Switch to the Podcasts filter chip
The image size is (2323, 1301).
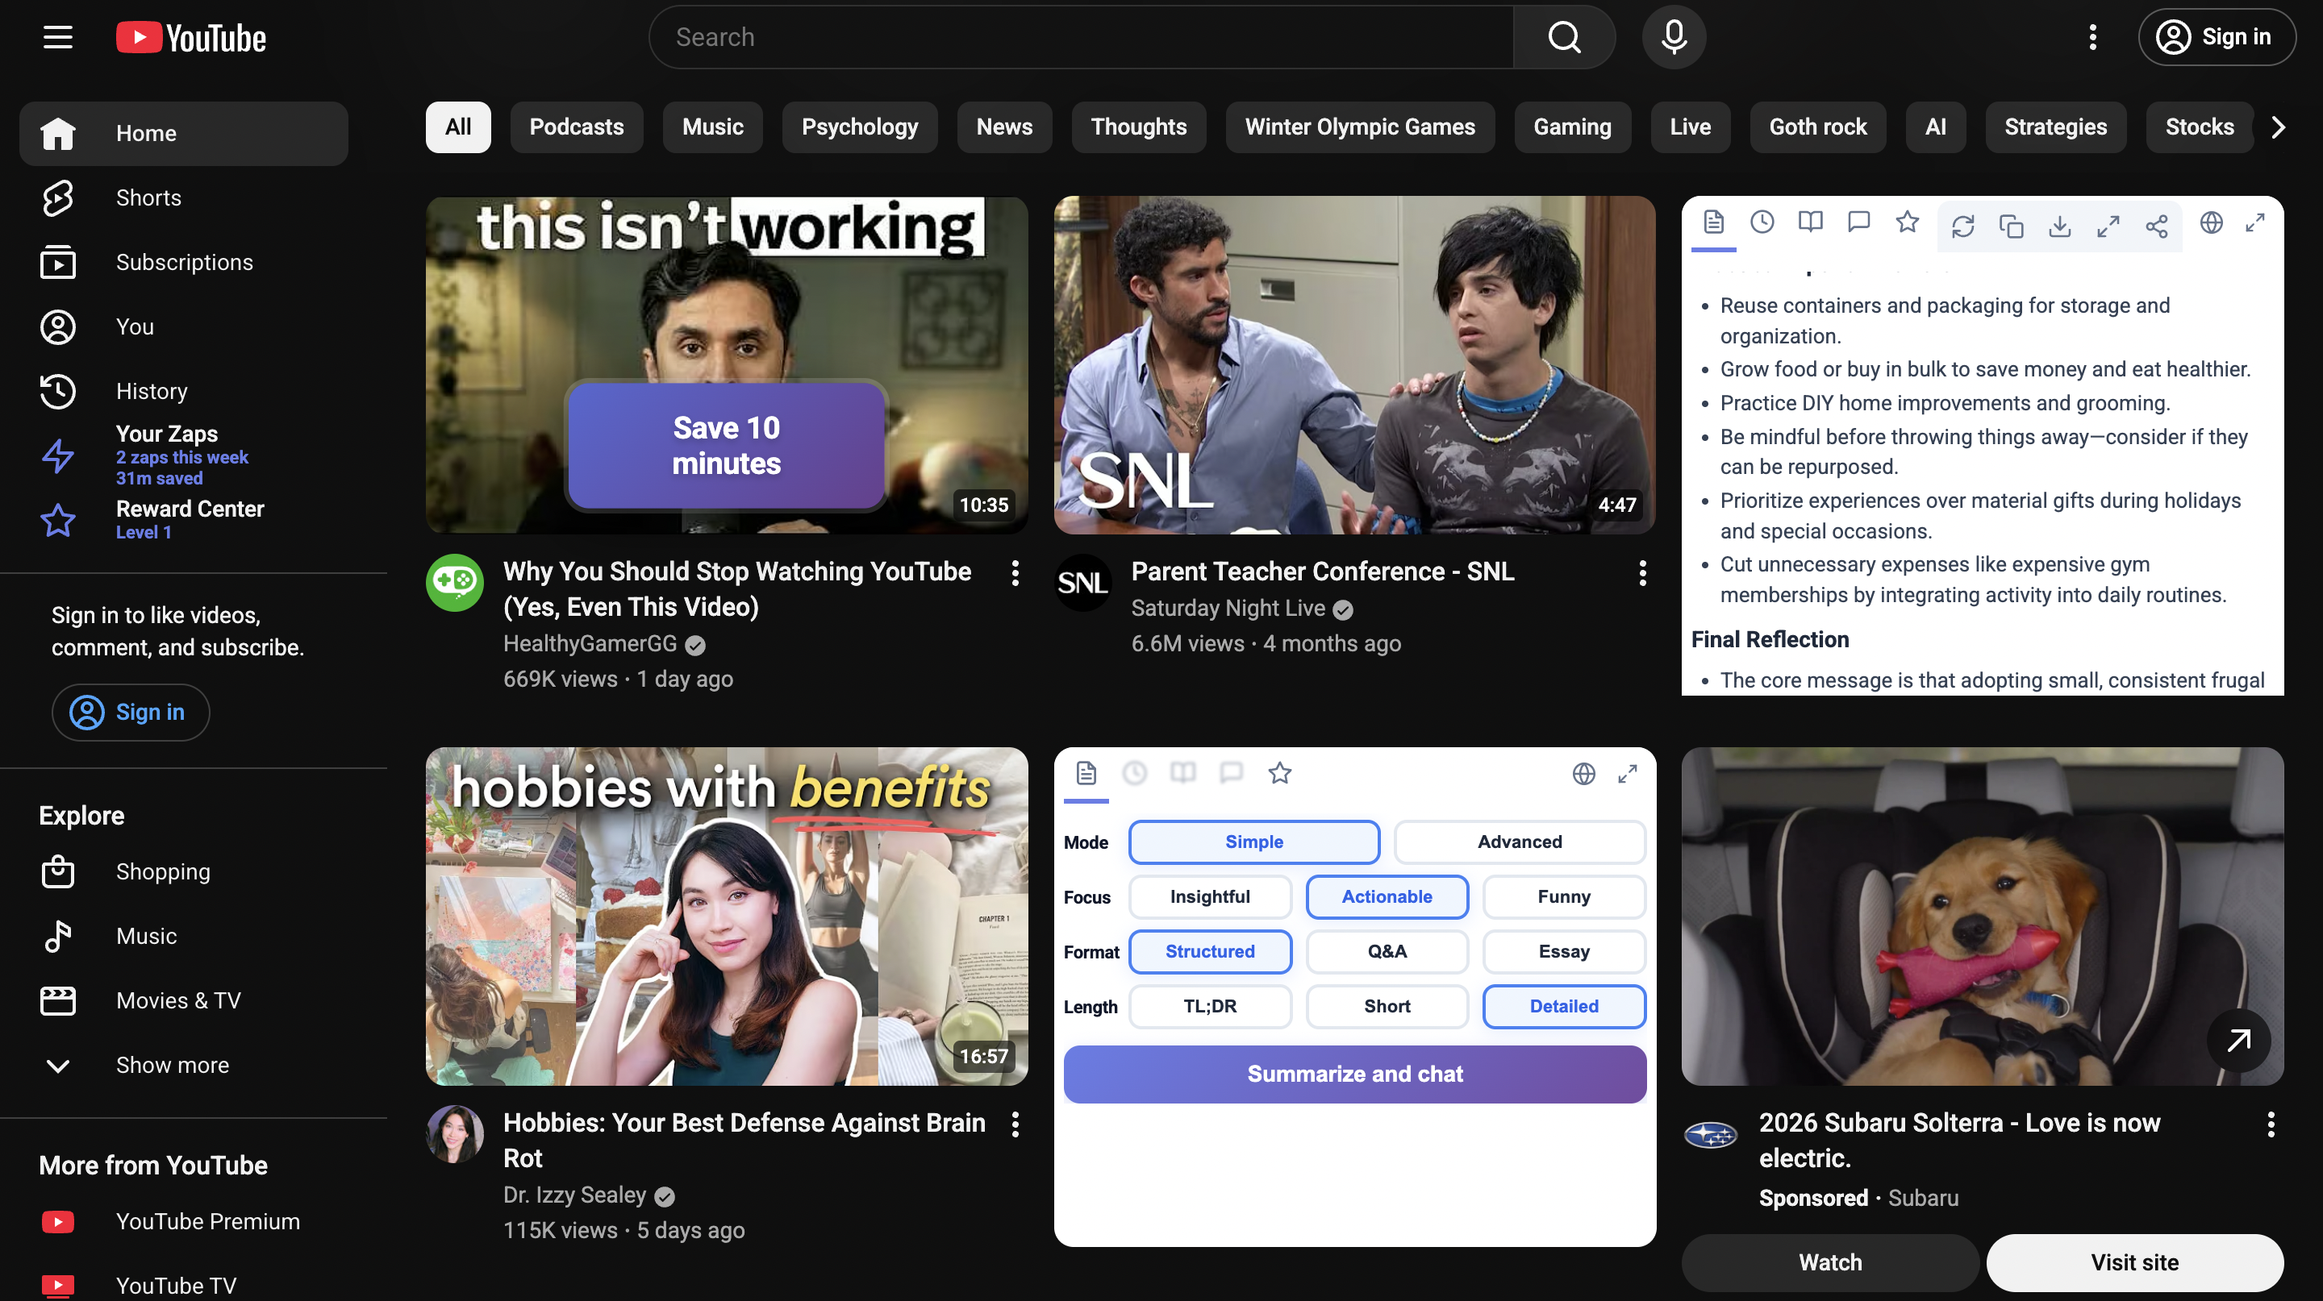(576, 127)
